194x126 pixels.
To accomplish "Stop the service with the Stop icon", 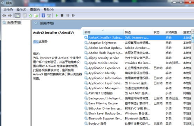I will [62, 16].
